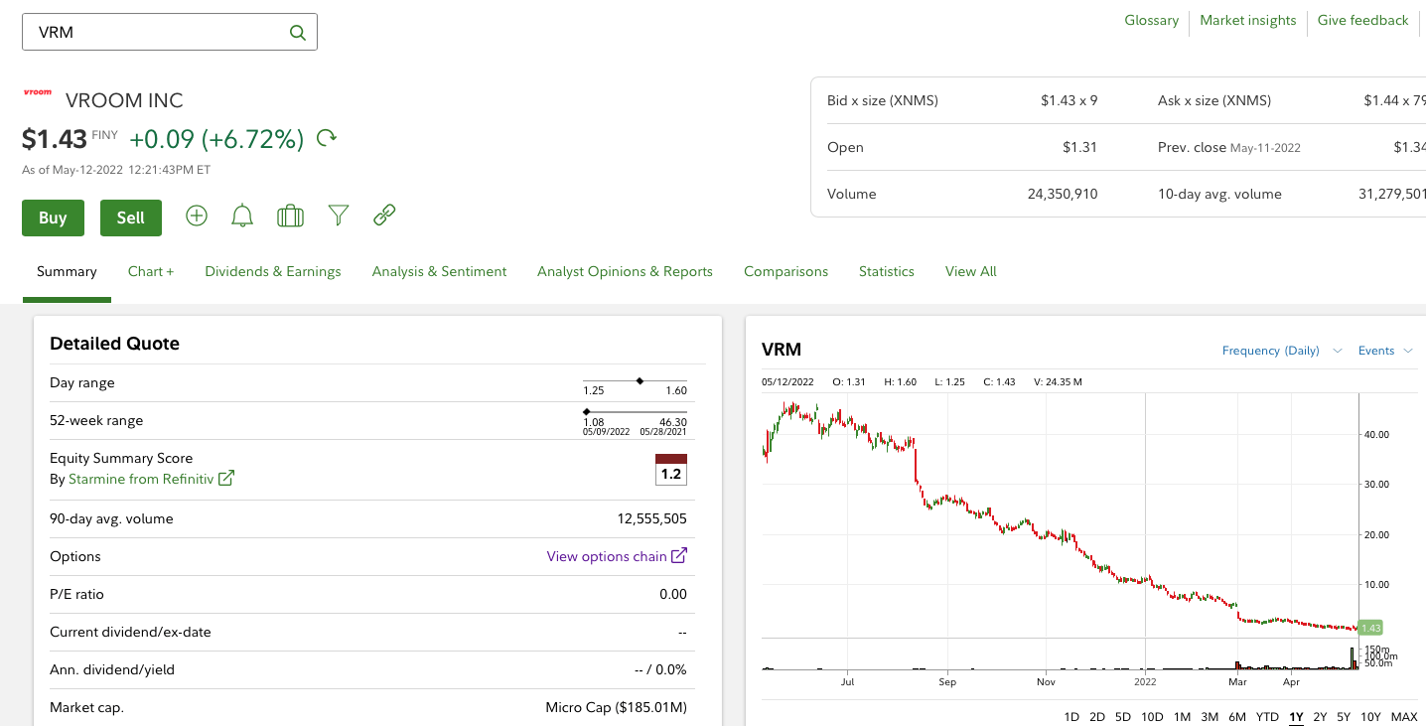1426x726 pixels.
Task: Set chart range to 6M
Action: (1237, 717)
